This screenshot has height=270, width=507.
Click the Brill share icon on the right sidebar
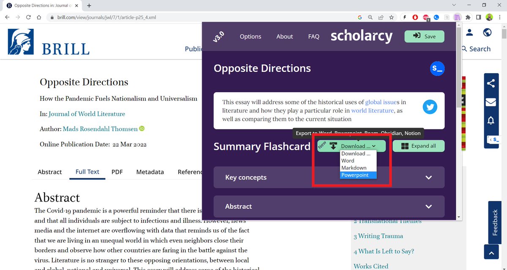pos(491,84)
